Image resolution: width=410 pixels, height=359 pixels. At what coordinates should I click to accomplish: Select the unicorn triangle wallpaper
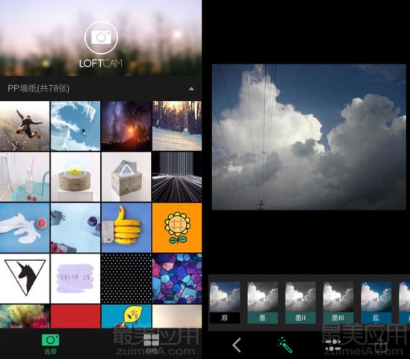click(x=25, y=278)
